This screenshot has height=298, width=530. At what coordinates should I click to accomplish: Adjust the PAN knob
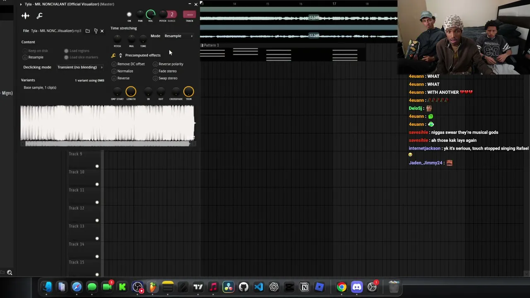tap(140, 15)
